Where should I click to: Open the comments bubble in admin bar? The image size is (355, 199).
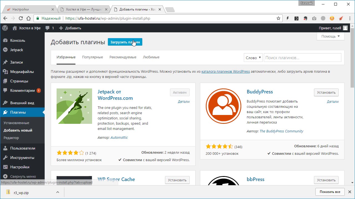coord(50,28)
